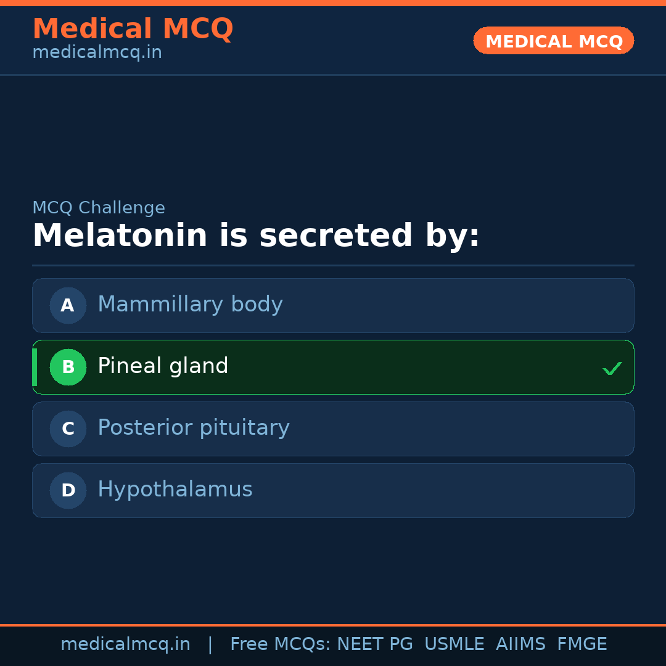The image size is (666, 666).
Task: Click the Free MCQs footer text
Action: (x=280, y=644)
